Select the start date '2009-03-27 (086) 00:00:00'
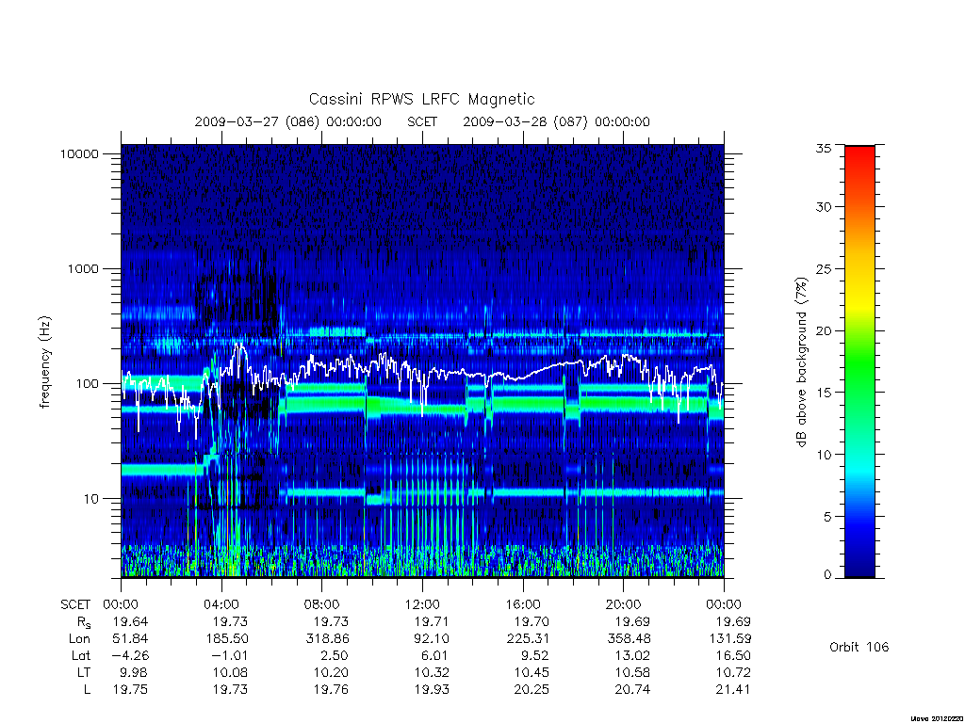This screenshot has height=723, width=965. [288, 121]
